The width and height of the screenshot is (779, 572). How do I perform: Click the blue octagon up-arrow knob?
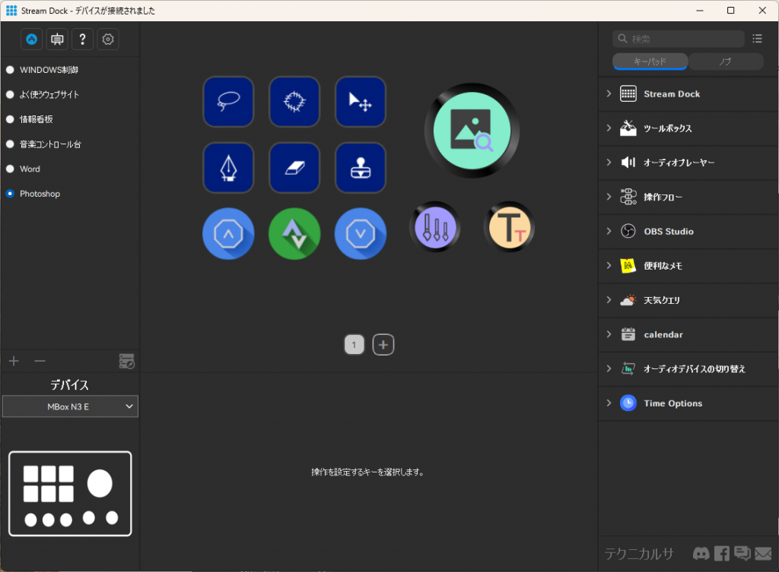(228, 234)
